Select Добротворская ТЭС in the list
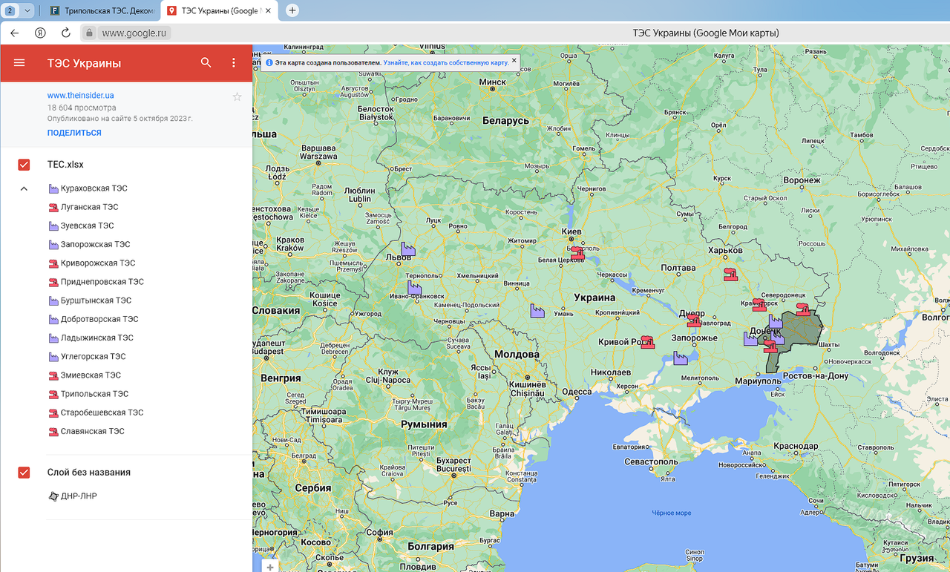The width and height of the screenshot is (950, 572). coord(94,319)
